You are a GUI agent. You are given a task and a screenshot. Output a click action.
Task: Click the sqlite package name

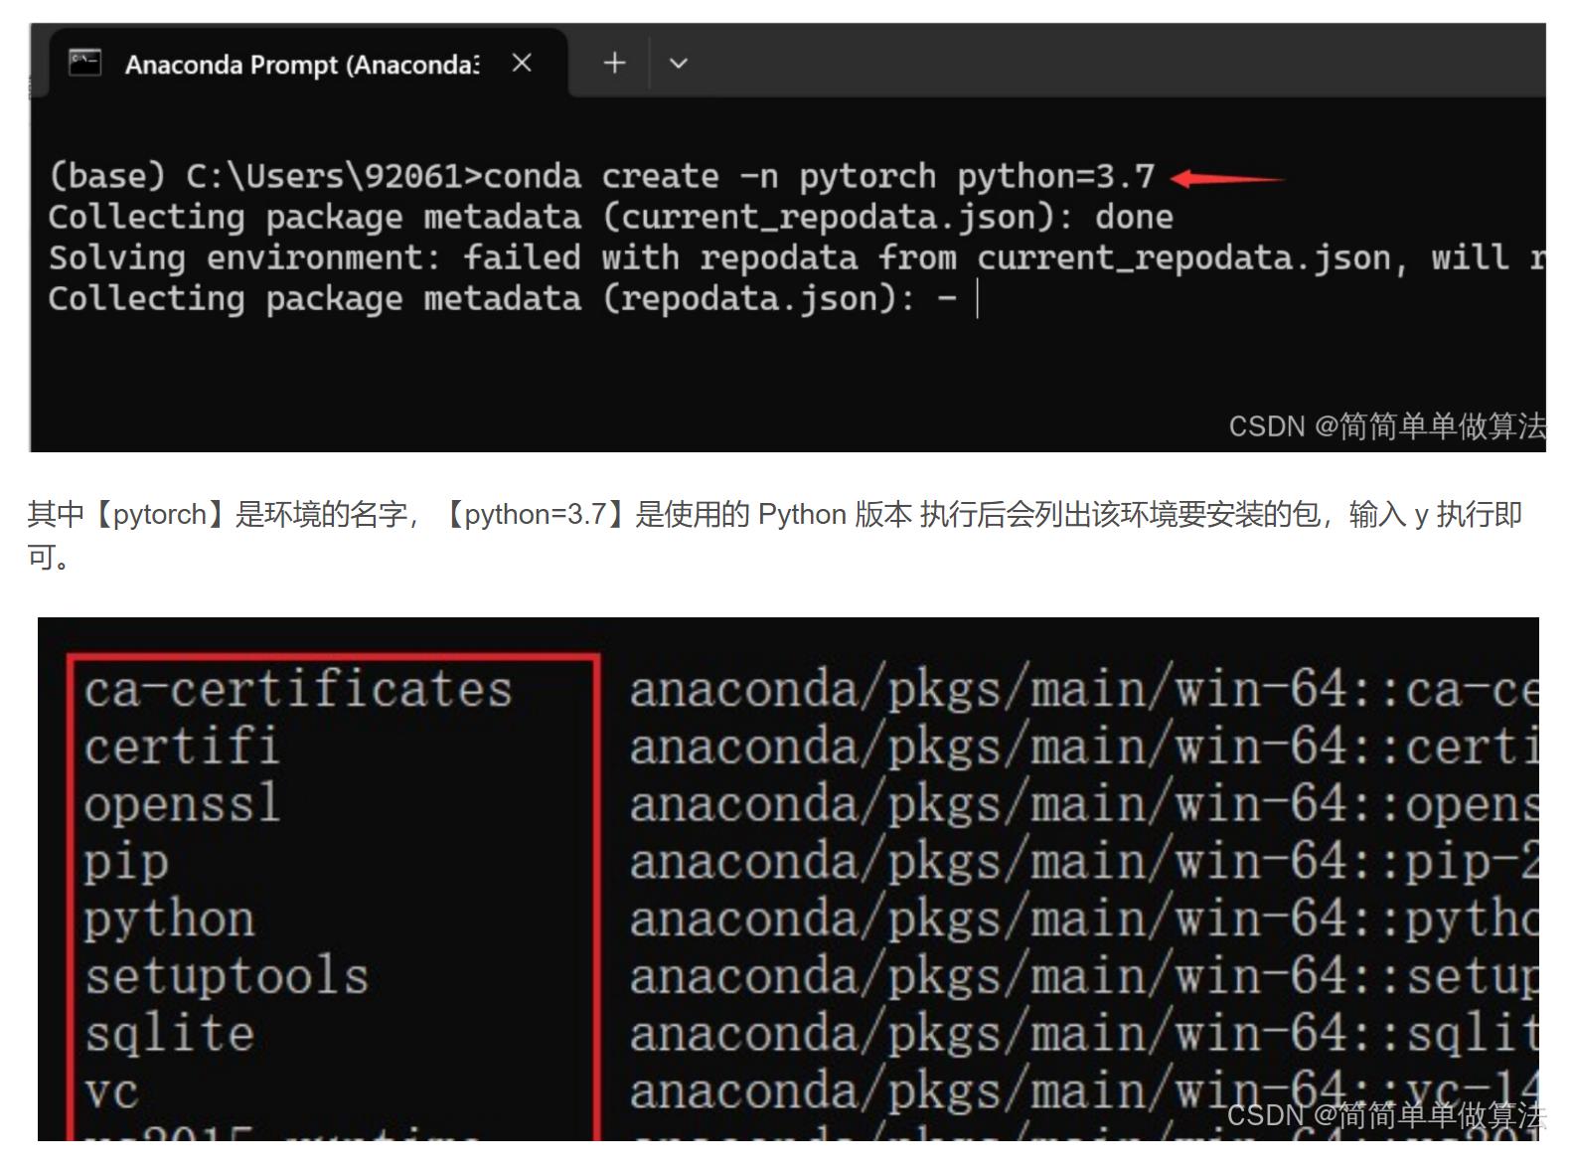[169, 1034]
